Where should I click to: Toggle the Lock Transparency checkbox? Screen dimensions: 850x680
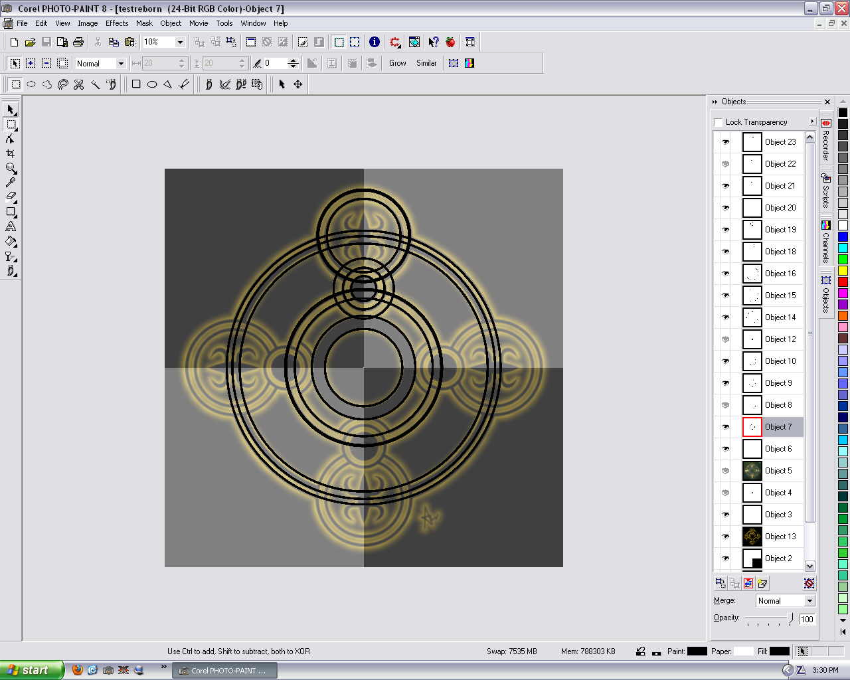718,122
